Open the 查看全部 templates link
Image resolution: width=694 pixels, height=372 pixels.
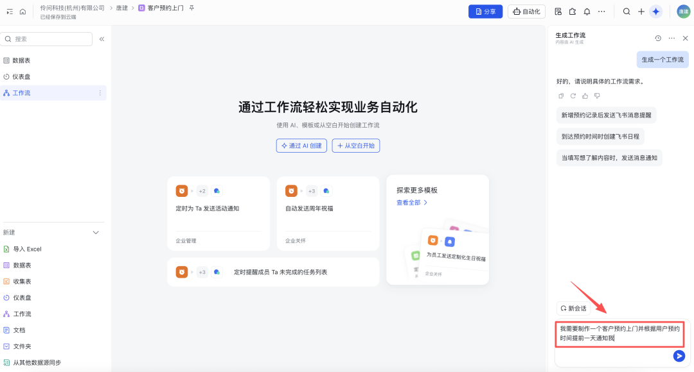(x=412, y=203)
